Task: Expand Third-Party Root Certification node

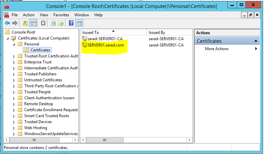Action: (14, 86)
